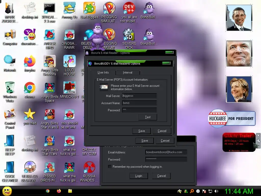
Task: Open the Control Panel desktop icon
Action: click(10, 118)
